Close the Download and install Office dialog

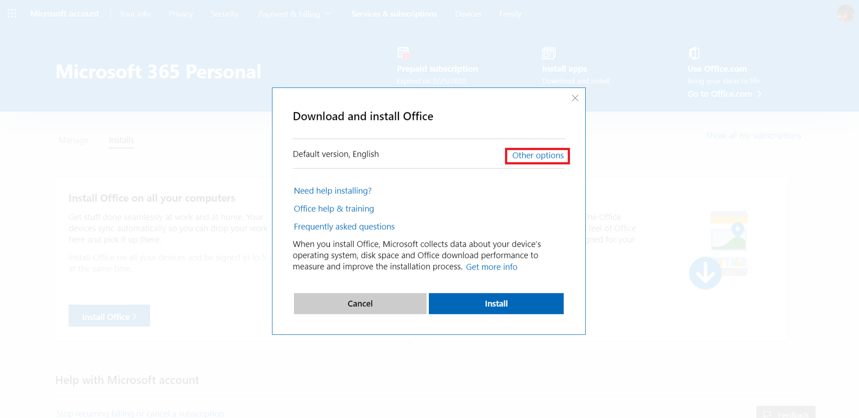575,98
